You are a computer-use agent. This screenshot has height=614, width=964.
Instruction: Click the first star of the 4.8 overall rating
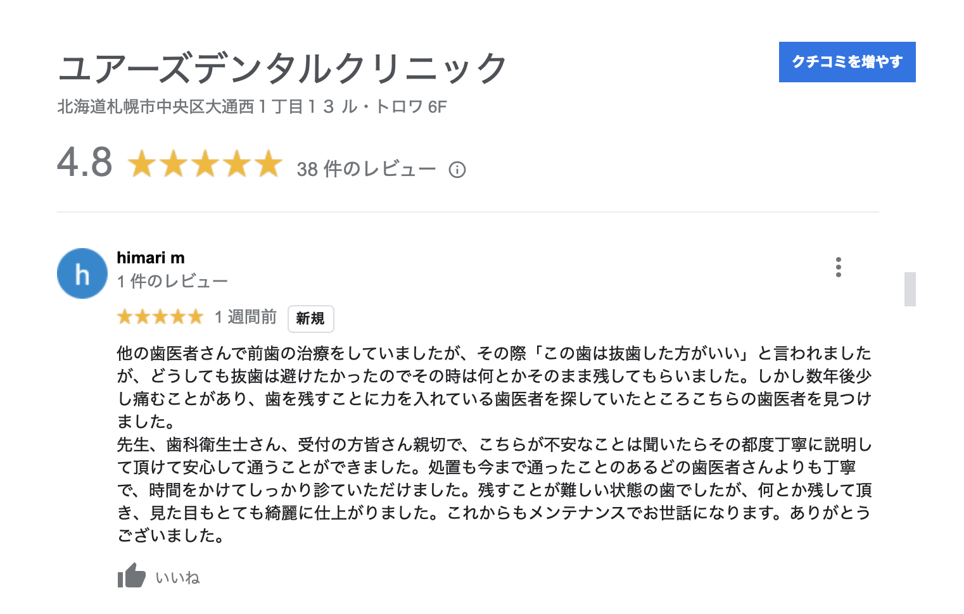pyautogui.click(x=142, y=163)
